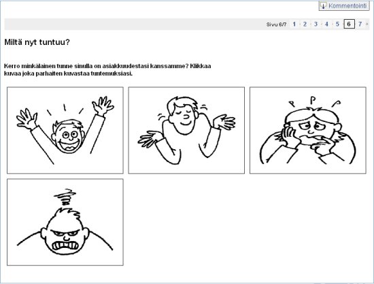Go to last page 7
374x284 pixels.
tap(360, 24)
